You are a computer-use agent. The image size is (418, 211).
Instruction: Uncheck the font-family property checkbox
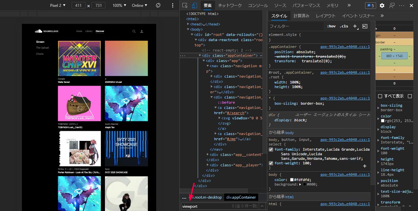coord(271,149)
